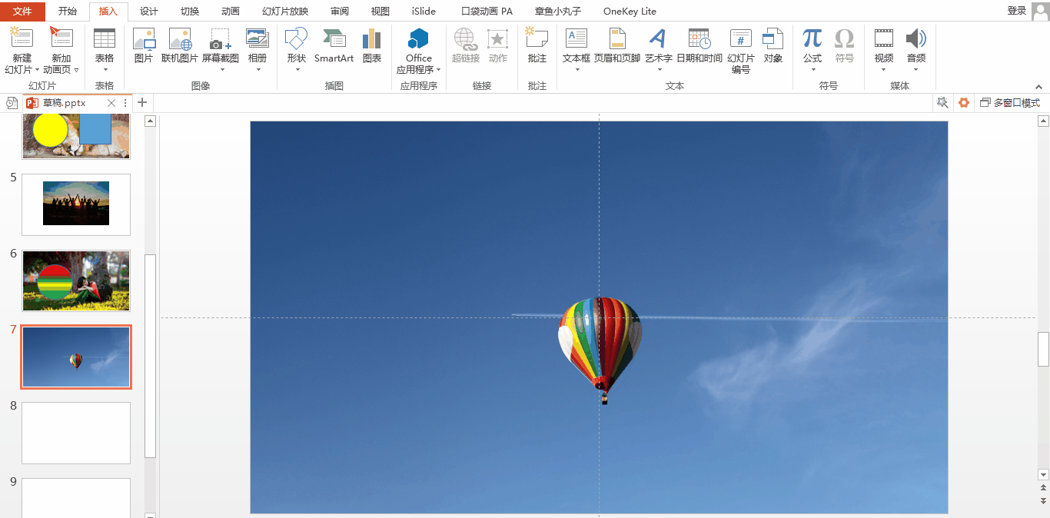The height and width of the screenshot is (518, 1050).
Task: Click the 新加动画页 icon
Action: point(61,38)
